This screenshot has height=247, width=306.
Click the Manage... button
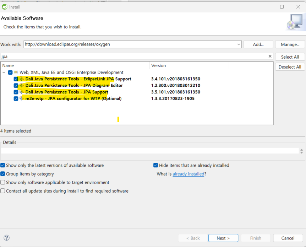click(x=290, y=44)
